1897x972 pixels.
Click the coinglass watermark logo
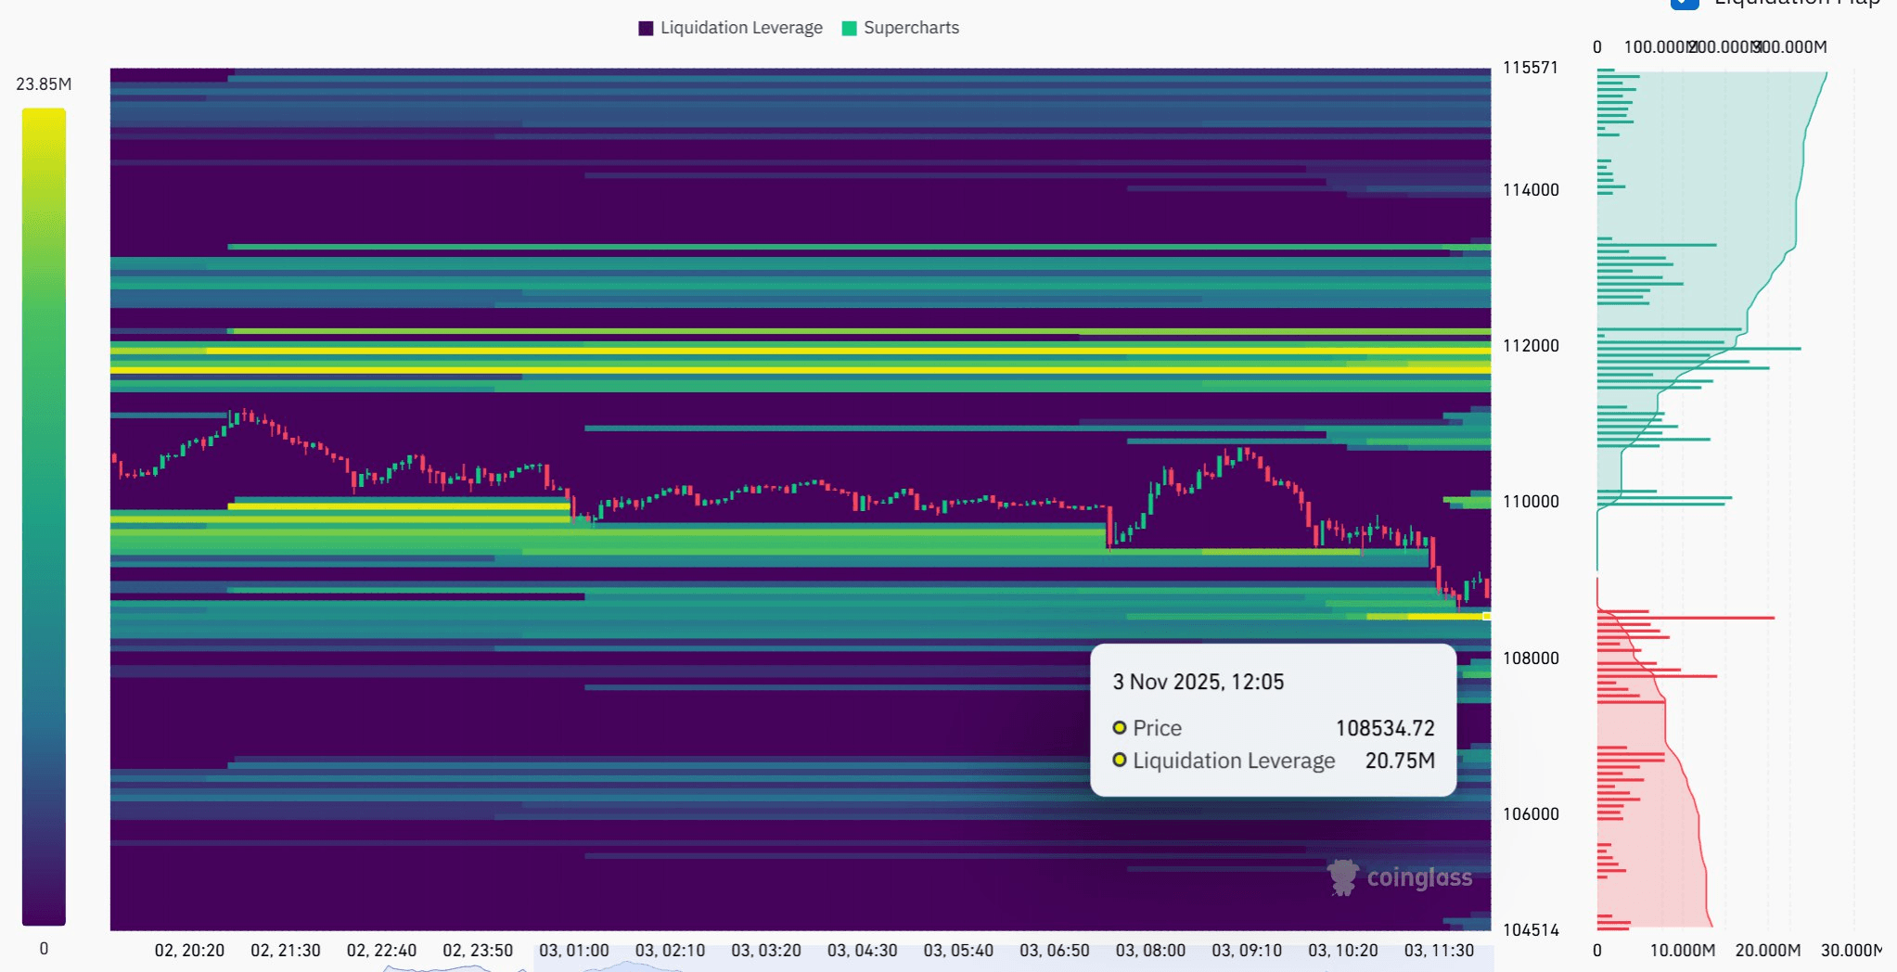[x=1400, y=876]
